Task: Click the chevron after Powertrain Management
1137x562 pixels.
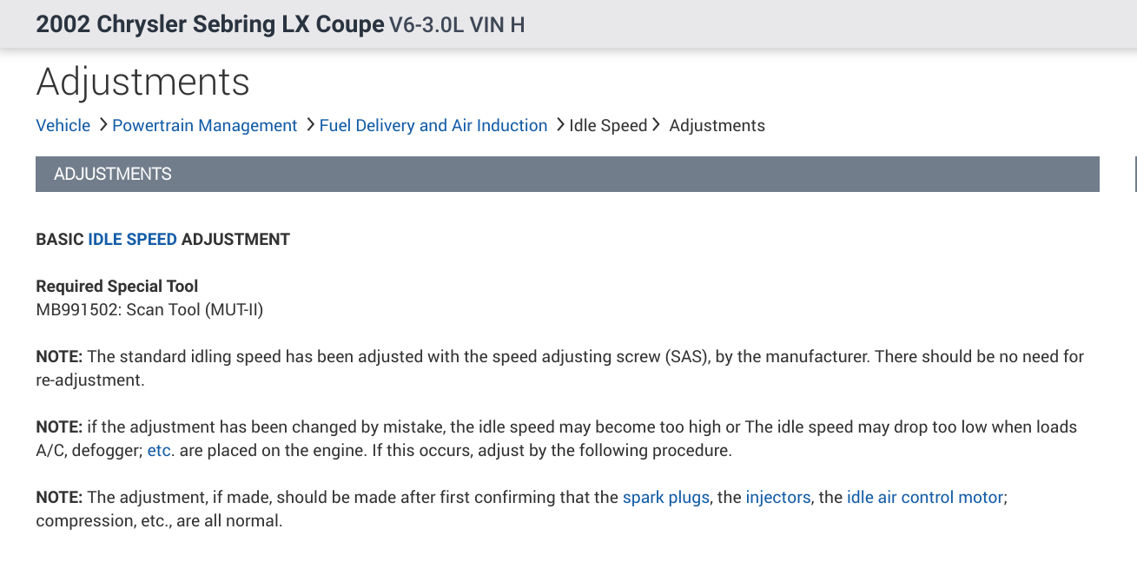Action: [310, 125]
